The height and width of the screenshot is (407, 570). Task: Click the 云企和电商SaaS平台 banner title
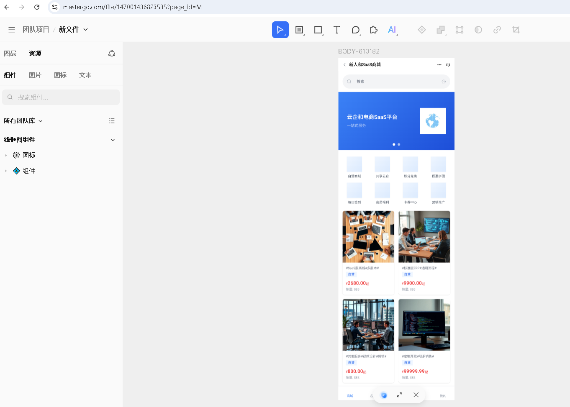point(372,117)
